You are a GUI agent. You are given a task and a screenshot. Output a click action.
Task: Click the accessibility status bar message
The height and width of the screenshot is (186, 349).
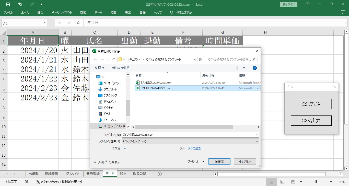coord(59,182)
